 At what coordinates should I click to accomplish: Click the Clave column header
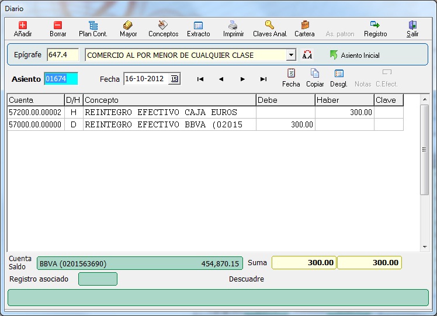pos(389,100)
